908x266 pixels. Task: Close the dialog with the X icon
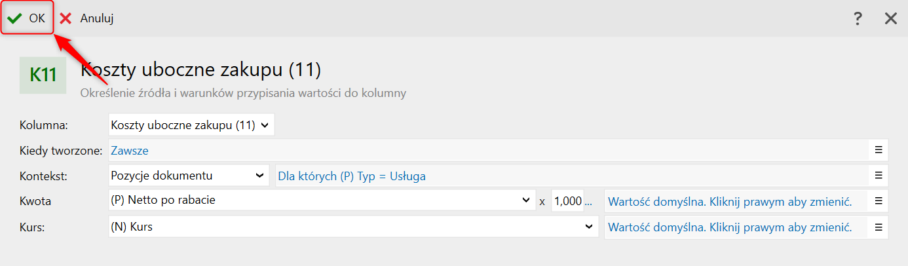[x=891, y=18]
